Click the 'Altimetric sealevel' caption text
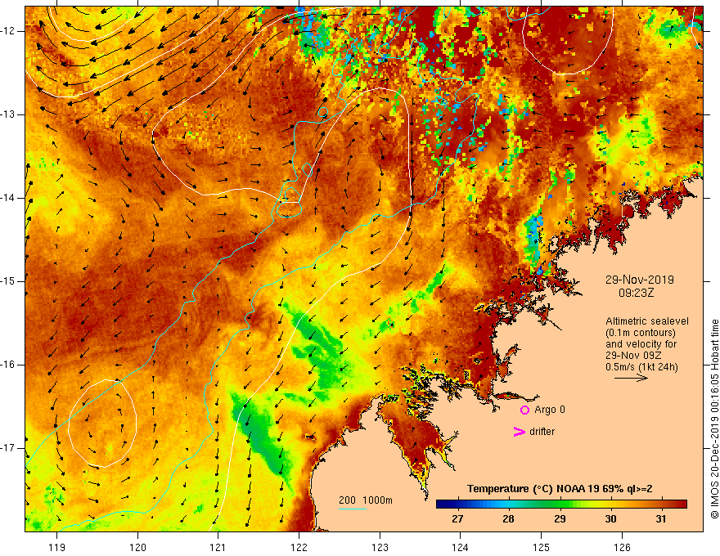This screenshot has height=556, width=720. pos(647,321)
